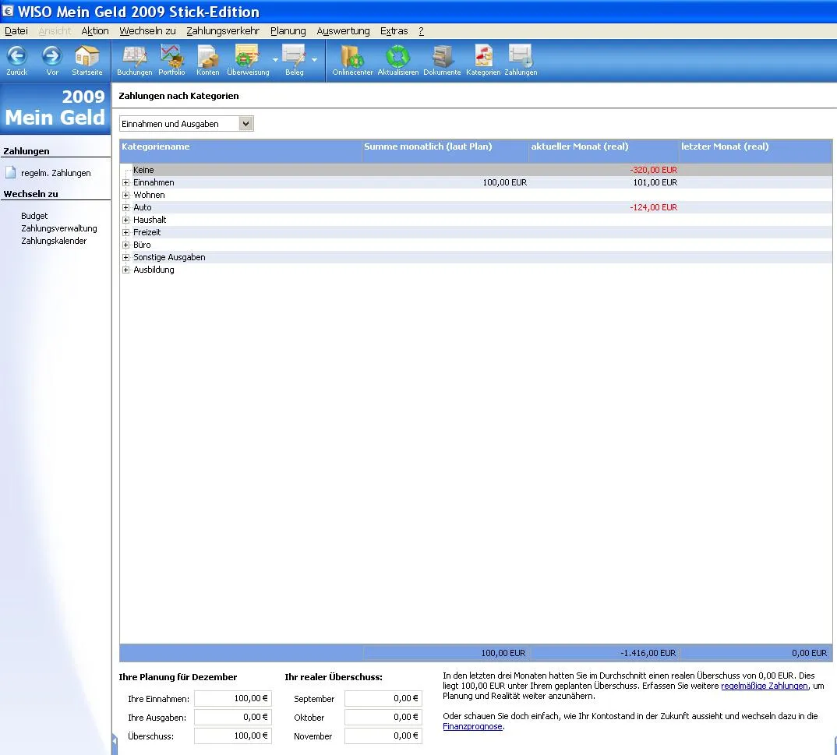Expand the Einnahmen category row
Screen dimensions: 837x755
[125, 183]
